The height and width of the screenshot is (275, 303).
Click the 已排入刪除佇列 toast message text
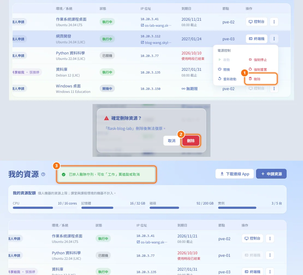(104, 175)
